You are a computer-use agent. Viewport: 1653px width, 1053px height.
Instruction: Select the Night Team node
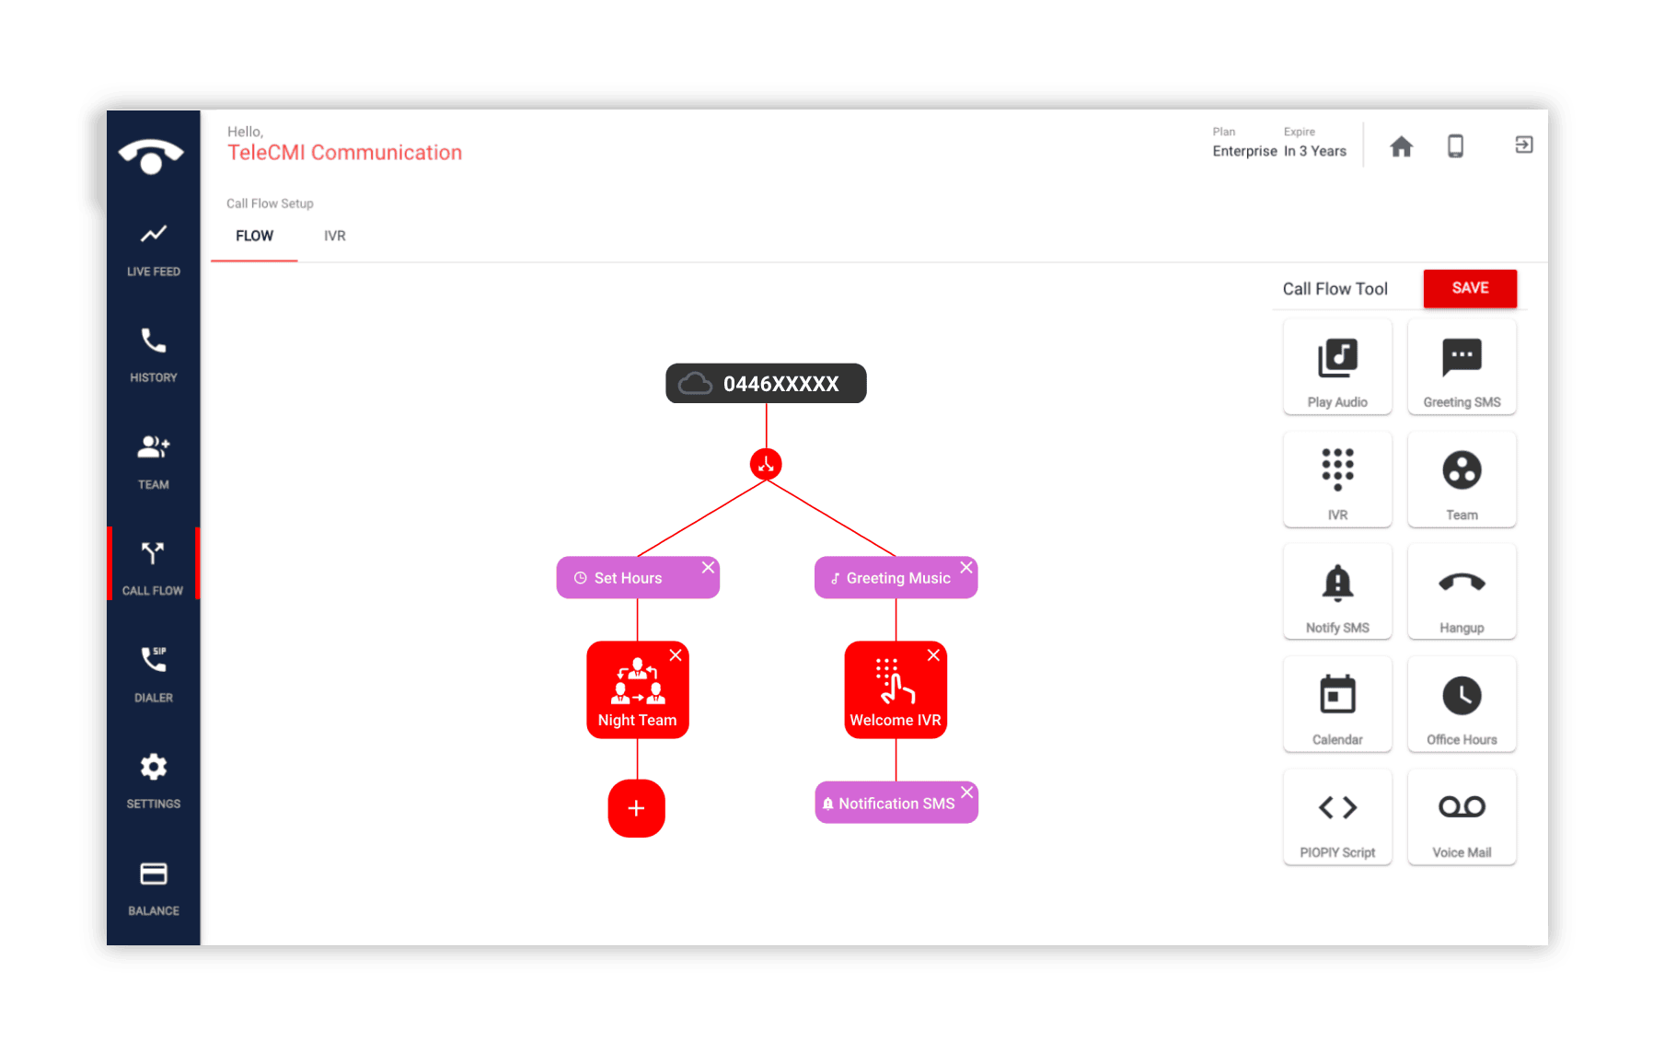click(x=637, y=690)
